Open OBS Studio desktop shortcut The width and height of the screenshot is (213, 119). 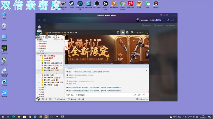pos(97,4)
